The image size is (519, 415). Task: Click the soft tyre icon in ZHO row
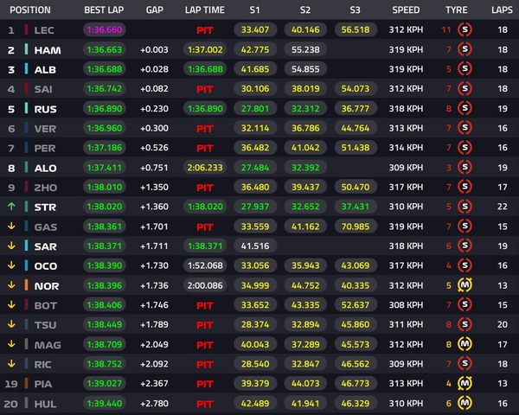click(x=465, y=187)
